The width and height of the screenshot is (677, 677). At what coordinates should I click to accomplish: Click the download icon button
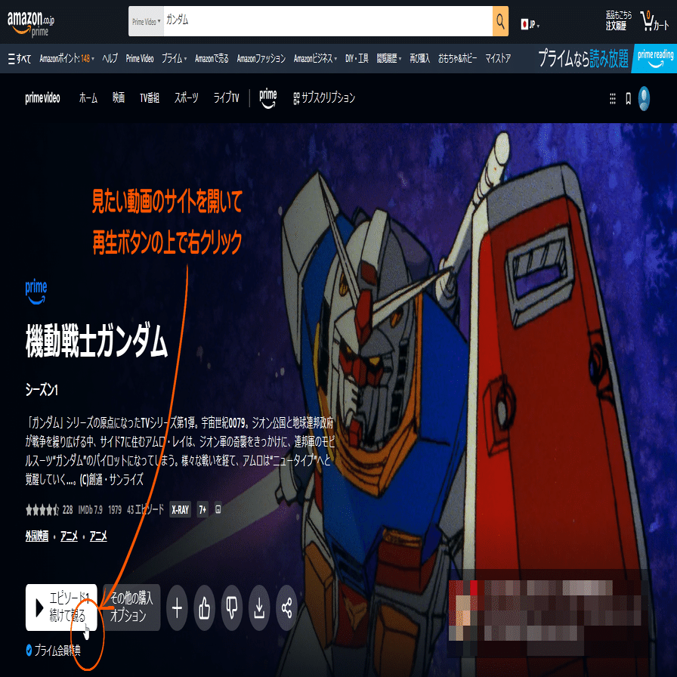(259, 608)
